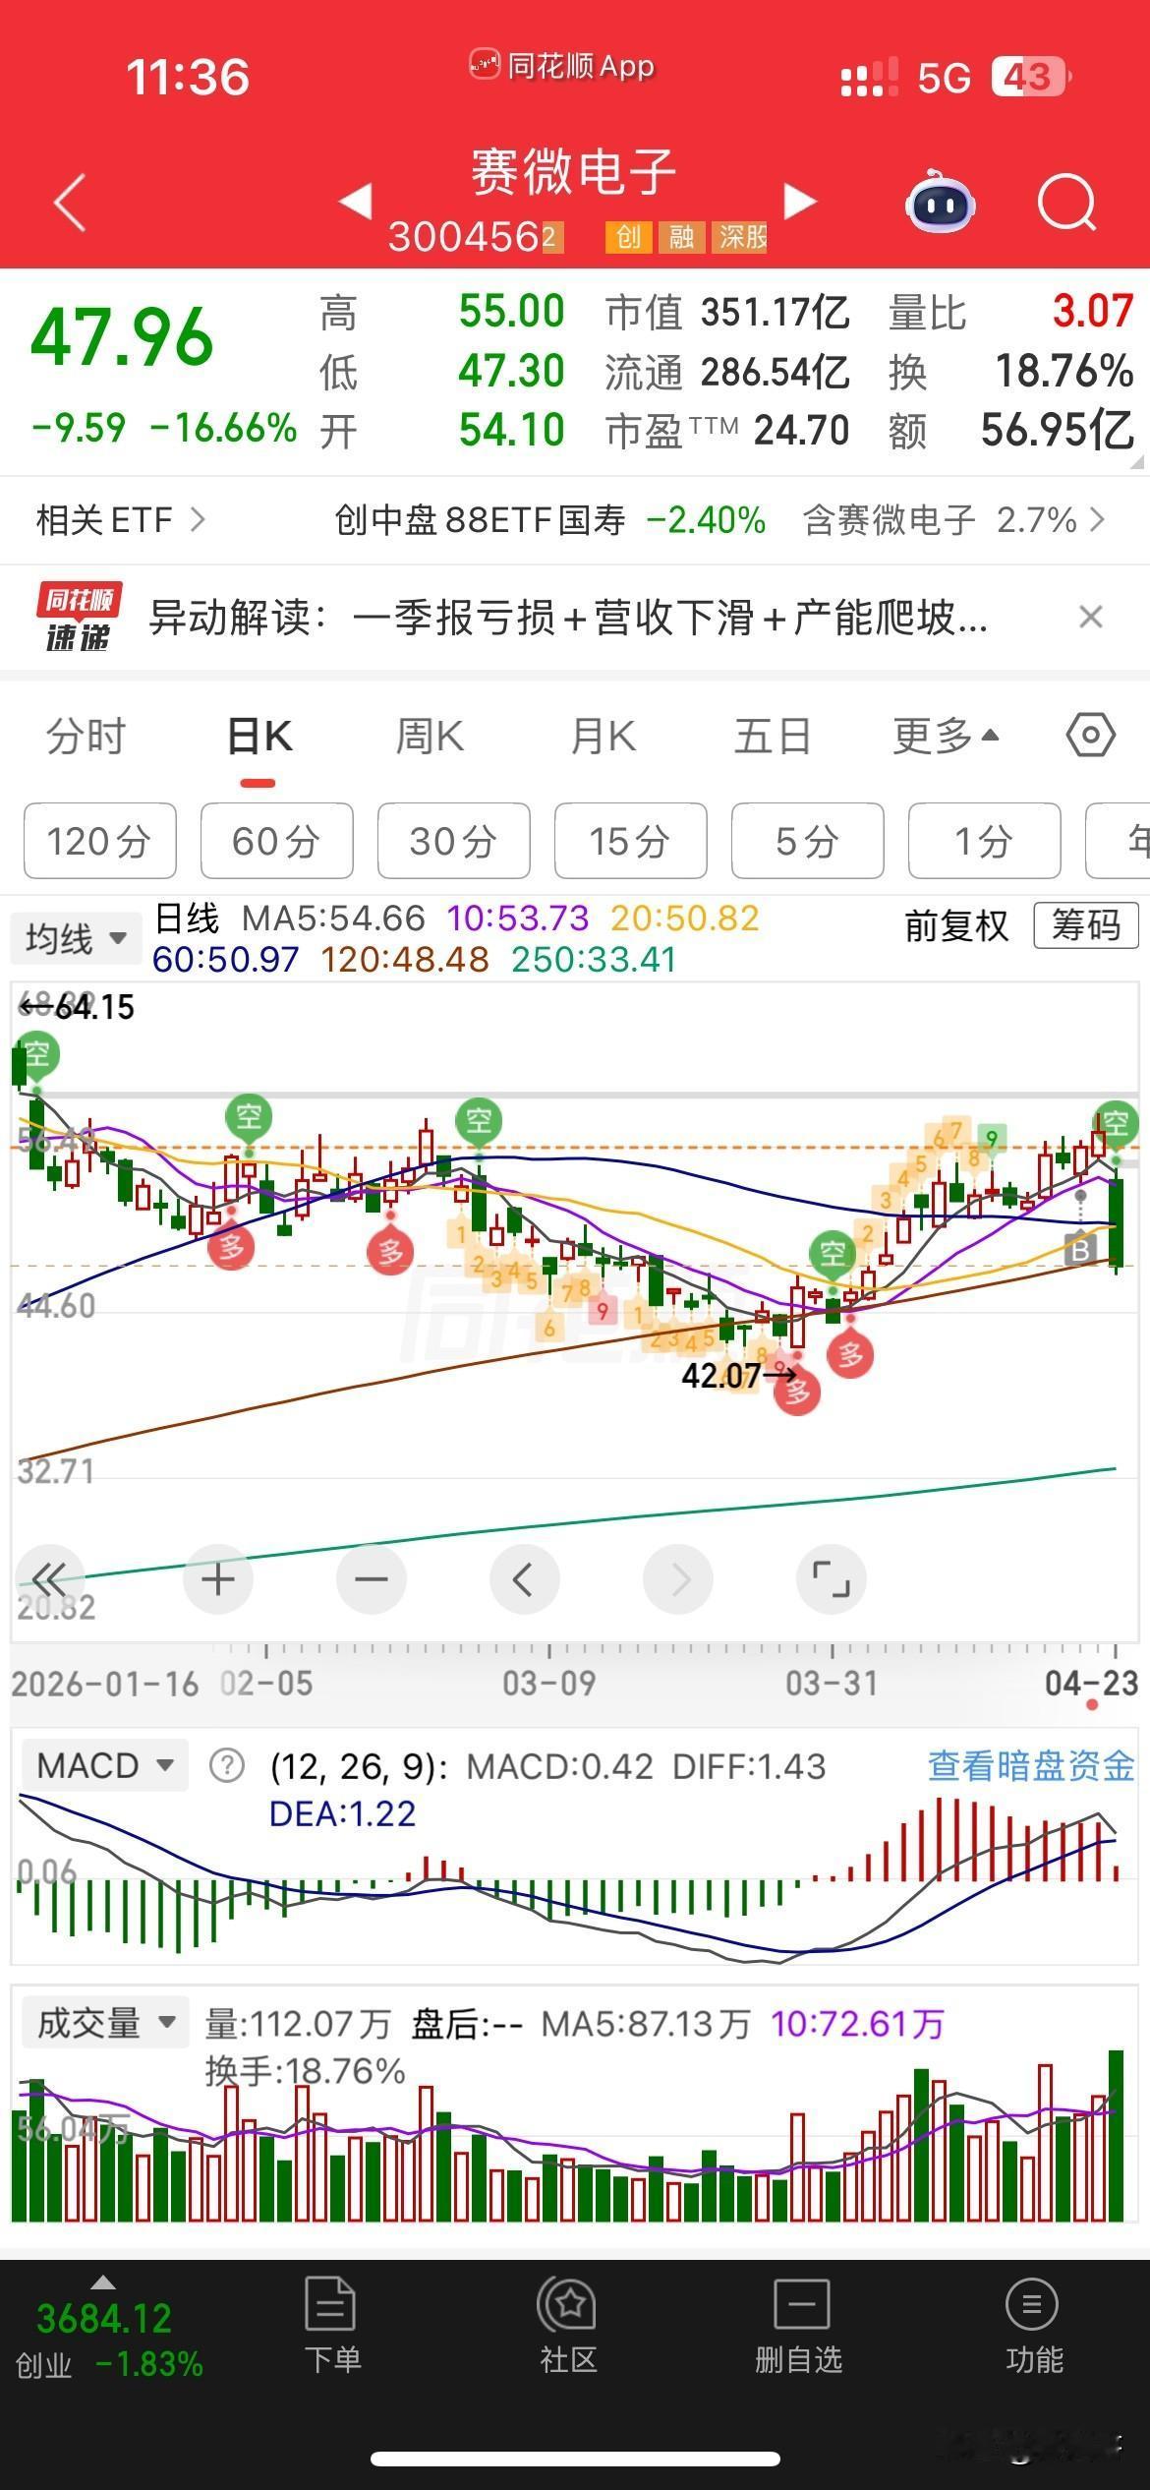Image resolution: width=1150 pixels, height=2490 pixels.
Task: Move chart left with the chevron button
Action: (524, 1579)
